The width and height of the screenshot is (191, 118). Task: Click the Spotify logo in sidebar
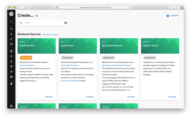pos(11,14)
